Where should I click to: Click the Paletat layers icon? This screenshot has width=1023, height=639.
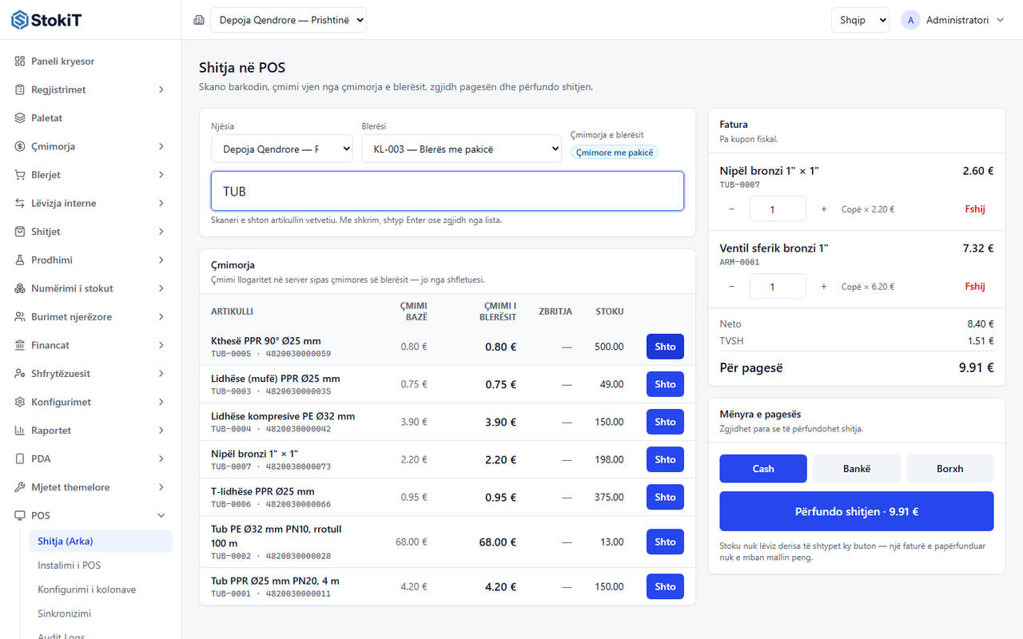20,118
